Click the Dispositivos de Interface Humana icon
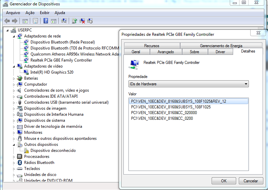This screenshot has width=268, height=190. pos(20,114)
